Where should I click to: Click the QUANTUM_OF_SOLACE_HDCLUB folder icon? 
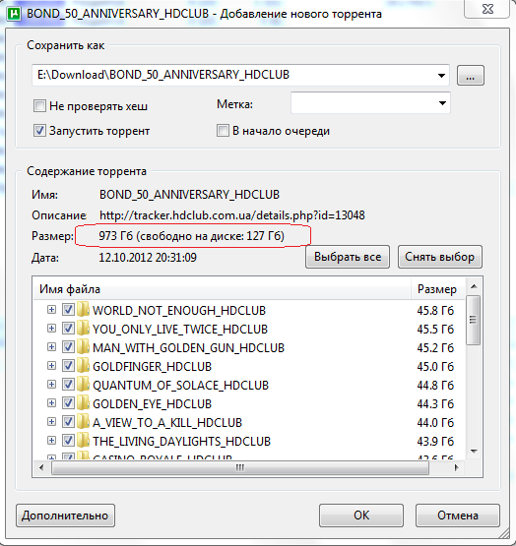(x=83, y=385)
